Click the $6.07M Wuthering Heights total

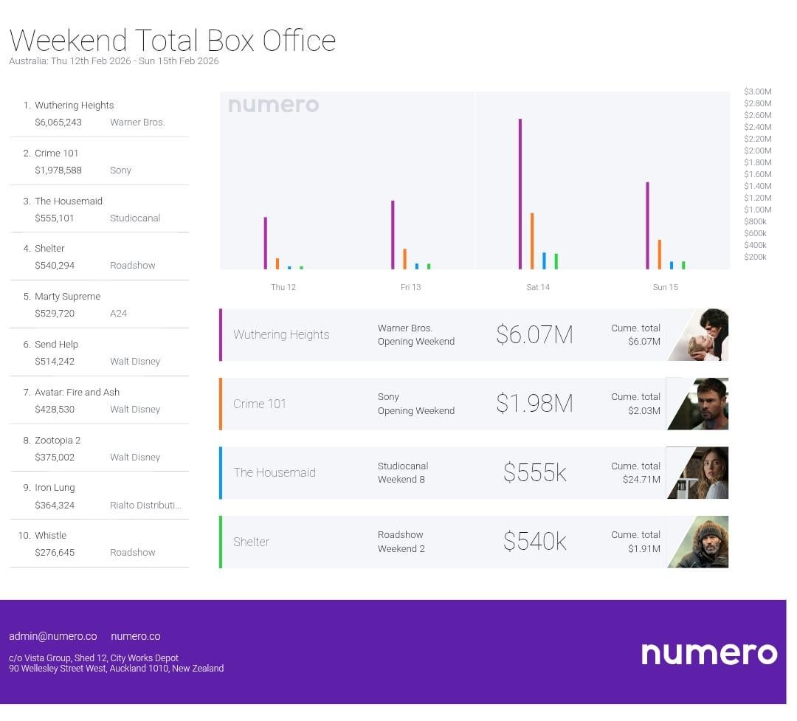coord(534,335)
